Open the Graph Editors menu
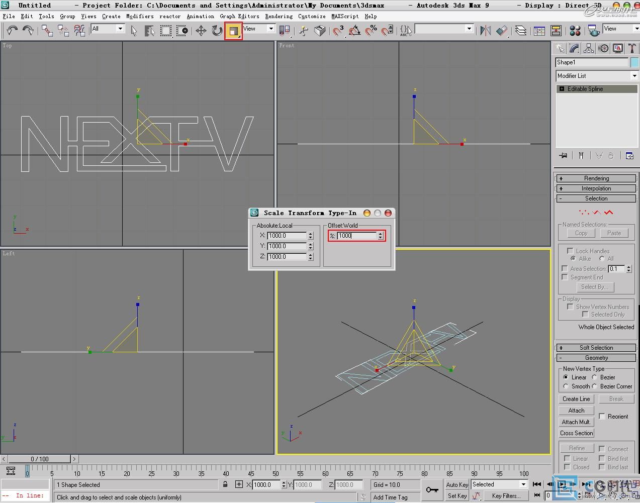The width and height of the screenshot is (640, 503). pos(240,16)
